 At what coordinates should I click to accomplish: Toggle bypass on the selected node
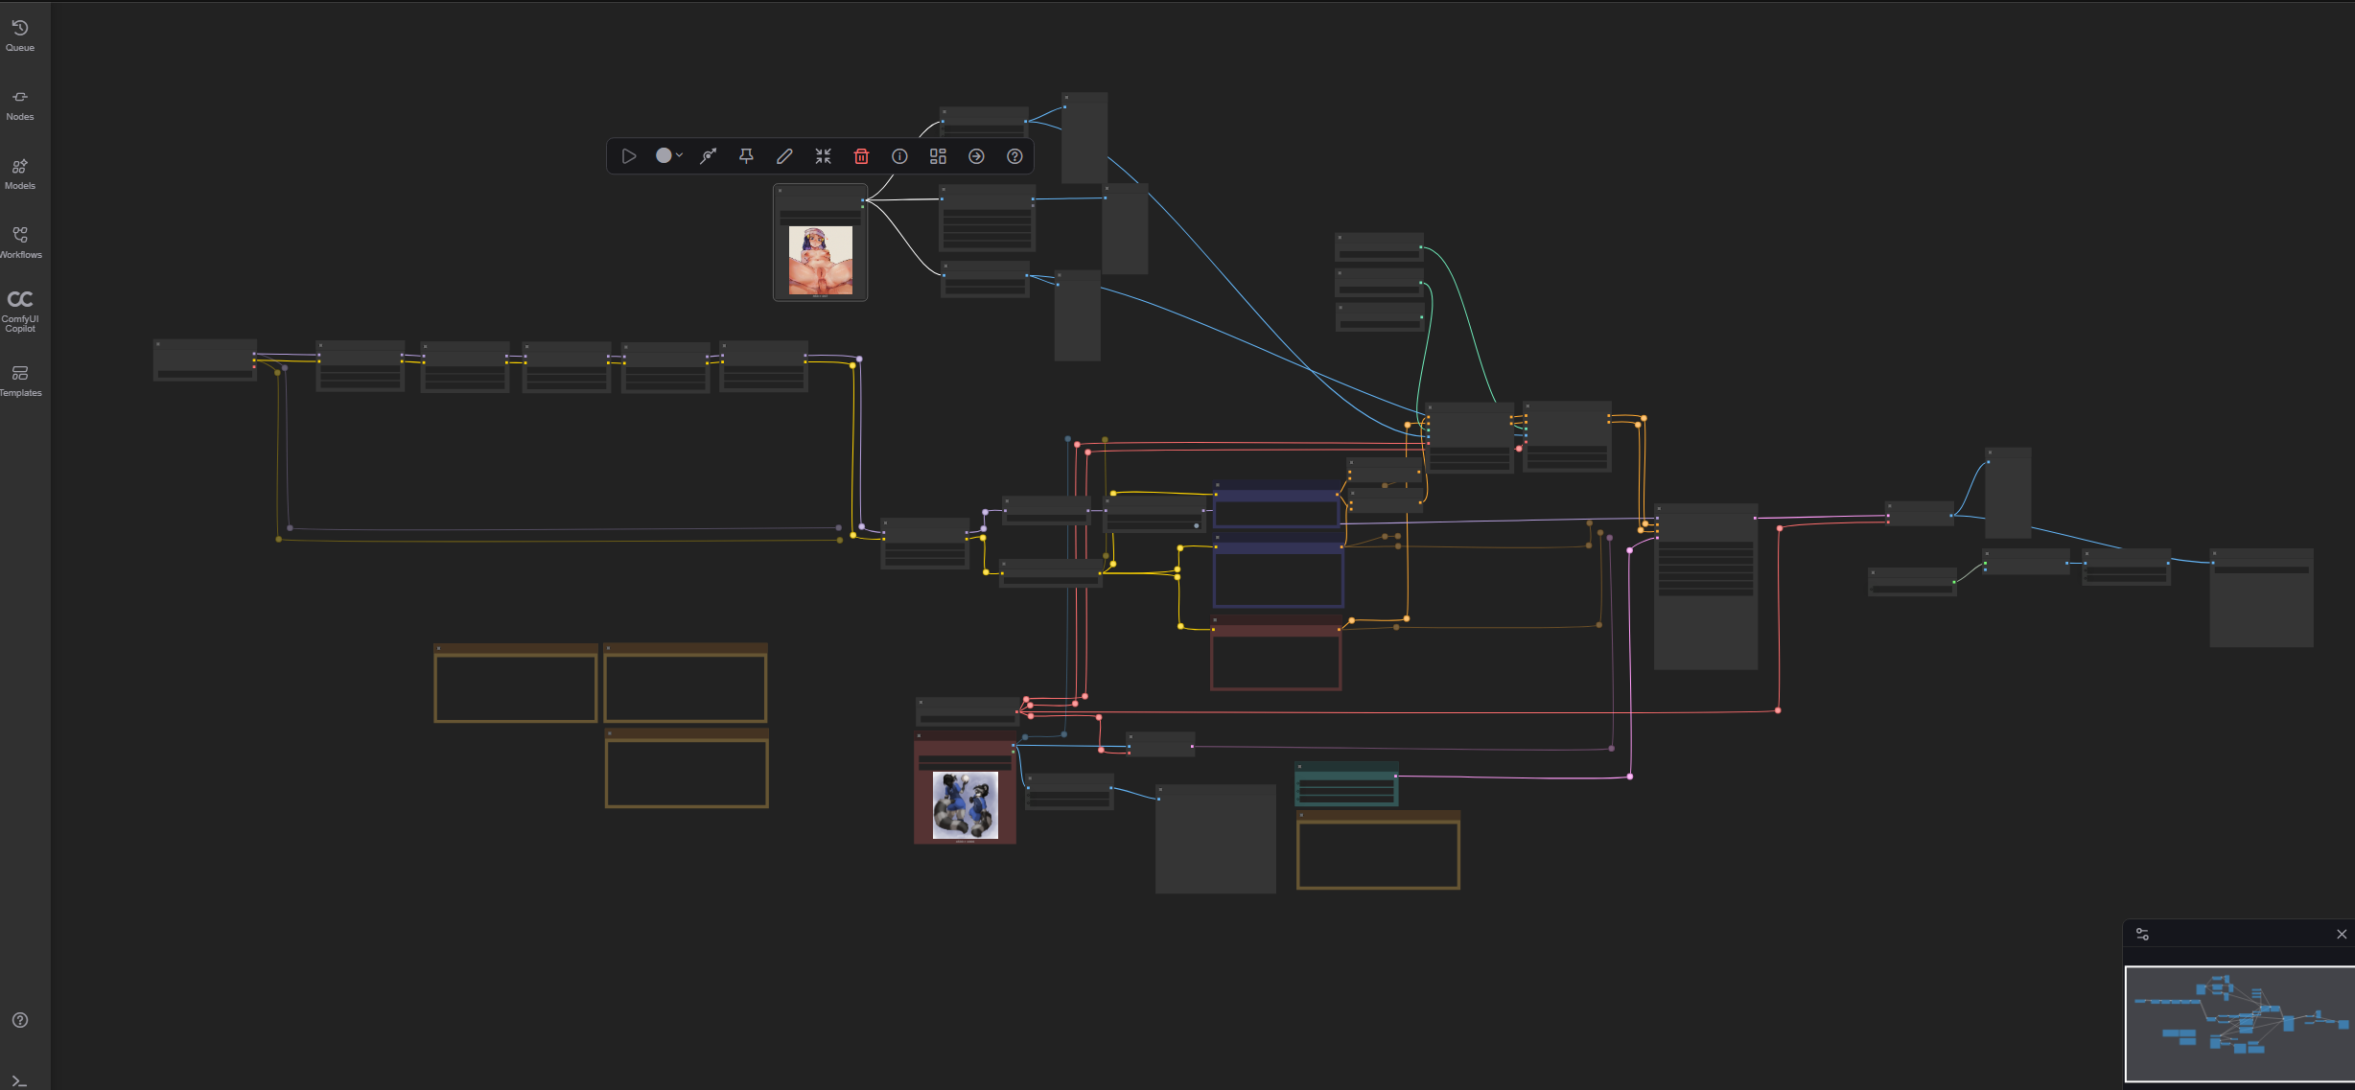click(x=708, y=156)
